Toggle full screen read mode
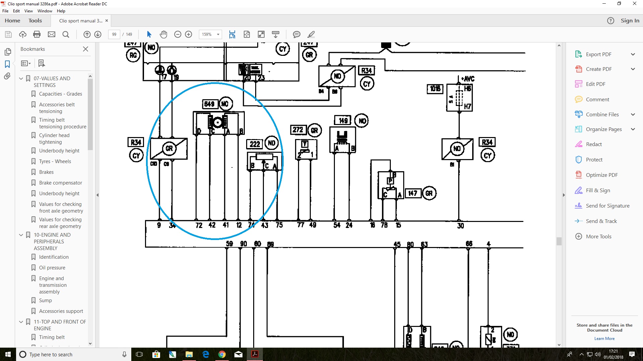This screenshot has width=643, height=361. tap(261, 34)
